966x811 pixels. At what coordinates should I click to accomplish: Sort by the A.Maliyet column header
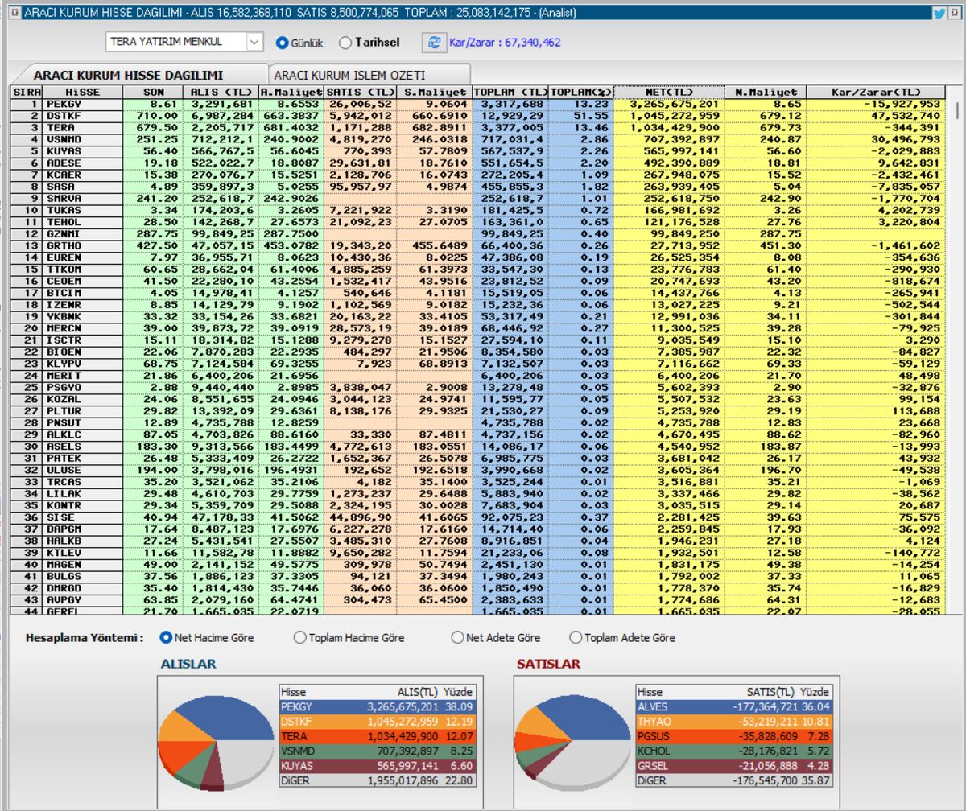coord(291,93)
